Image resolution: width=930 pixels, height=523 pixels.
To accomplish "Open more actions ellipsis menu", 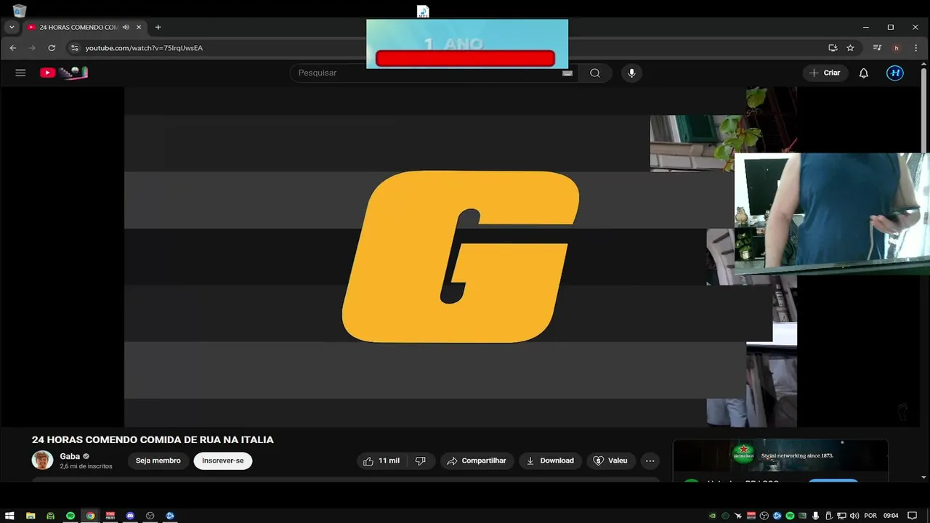I will point(650,461).
